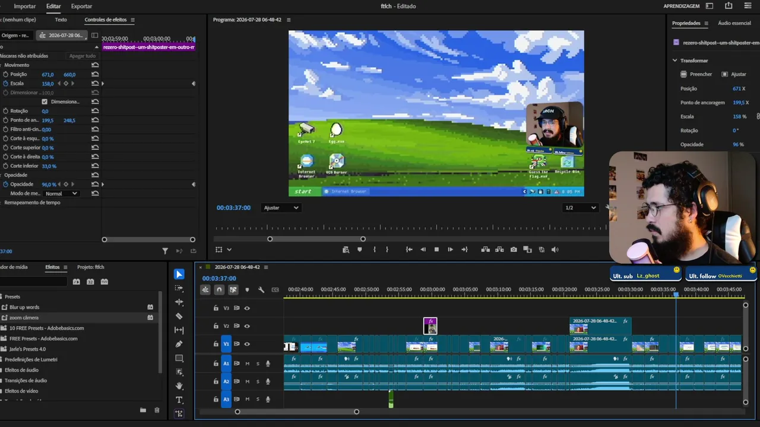Open the Efeitos panel menu

click(65, 267)
